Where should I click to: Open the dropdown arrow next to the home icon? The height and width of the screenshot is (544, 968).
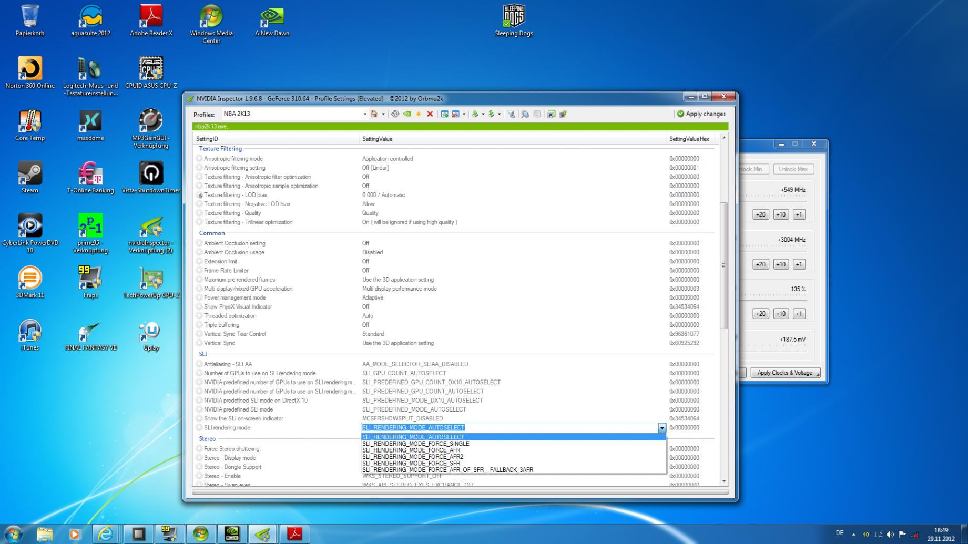click(x=383, y=114)
